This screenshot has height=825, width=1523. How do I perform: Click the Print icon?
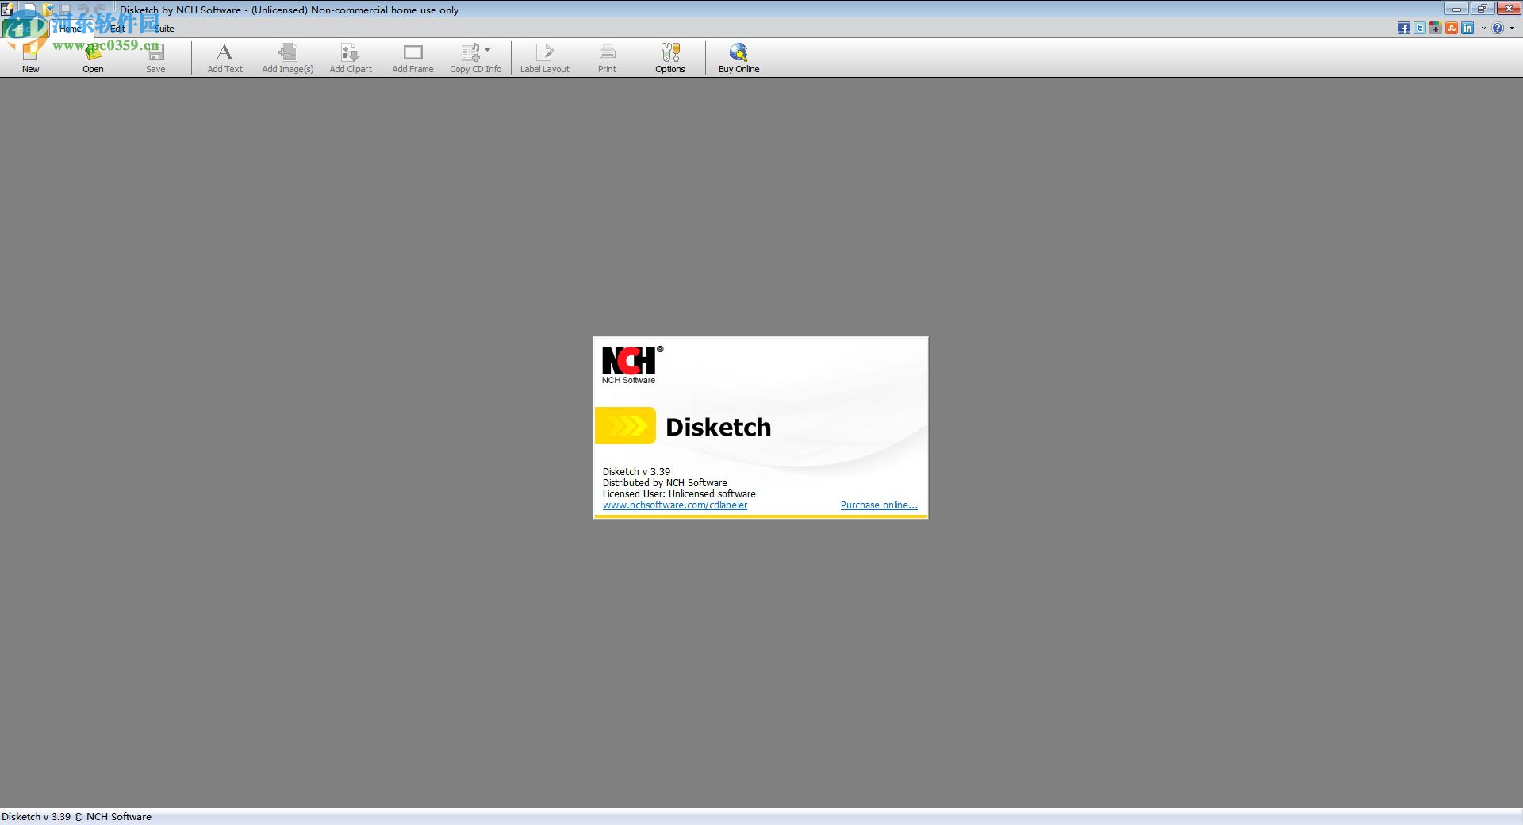(607, 57)
